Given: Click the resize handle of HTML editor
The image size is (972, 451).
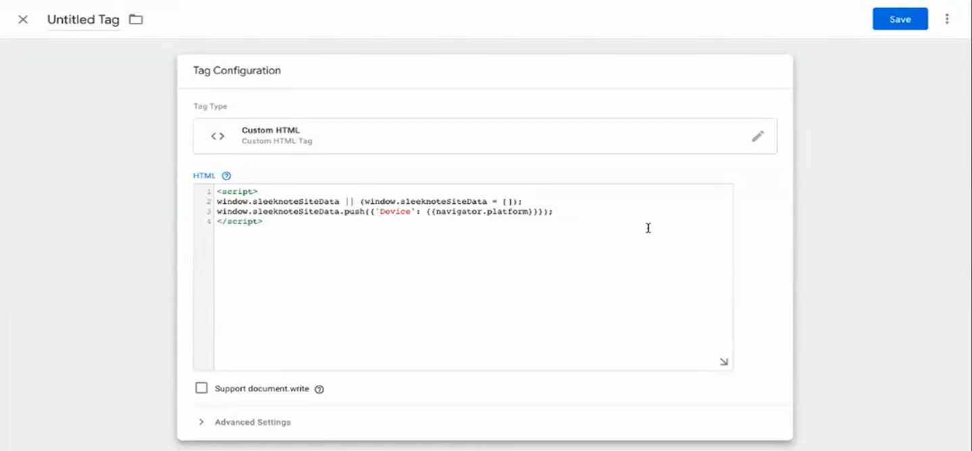Looking at the screenshot, I should click(724, 362).
